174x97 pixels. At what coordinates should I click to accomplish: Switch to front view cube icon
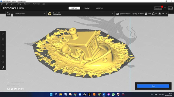(12, 89)
